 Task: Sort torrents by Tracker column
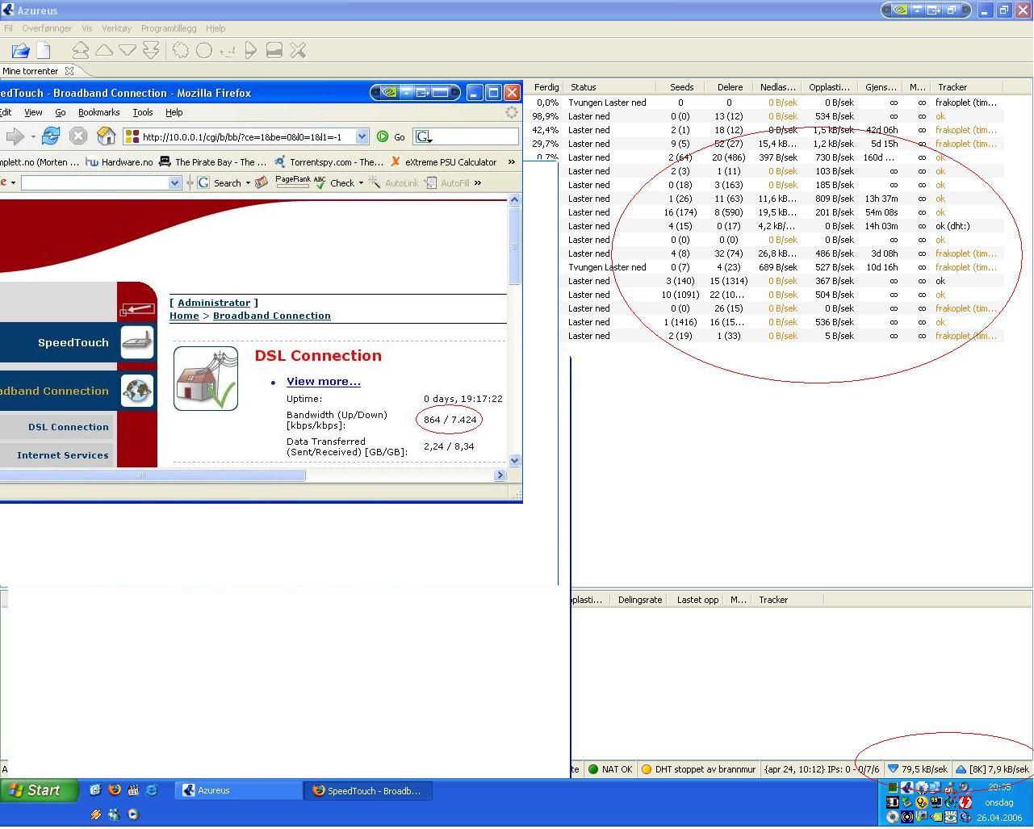(x=966, y=87)
